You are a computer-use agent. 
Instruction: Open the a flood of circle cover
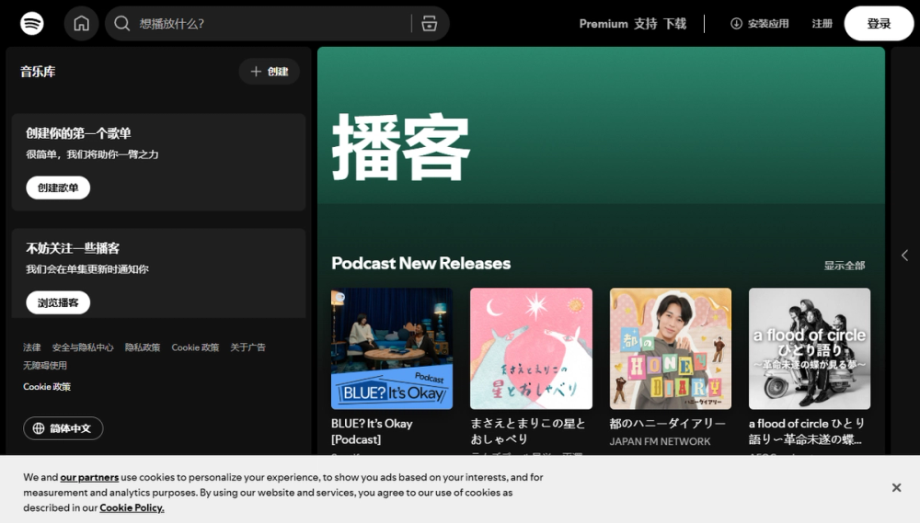pos(810,348)
